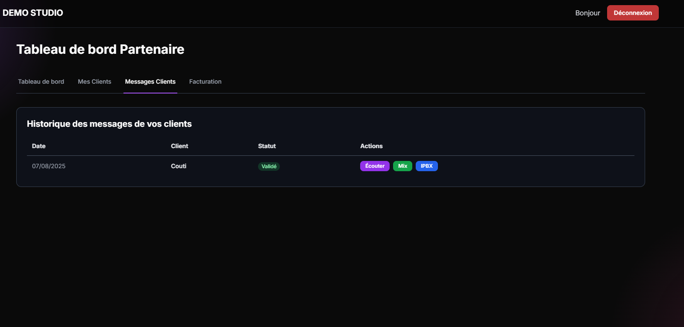Click the Statut column header
This screenshot has height=327, width=684.
pyautogui.click(x=267, y=146)
